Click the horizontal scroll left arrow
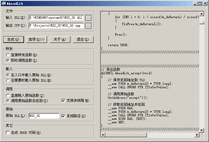The height and width of the screenshot is (142, 209). coord(103,135)
